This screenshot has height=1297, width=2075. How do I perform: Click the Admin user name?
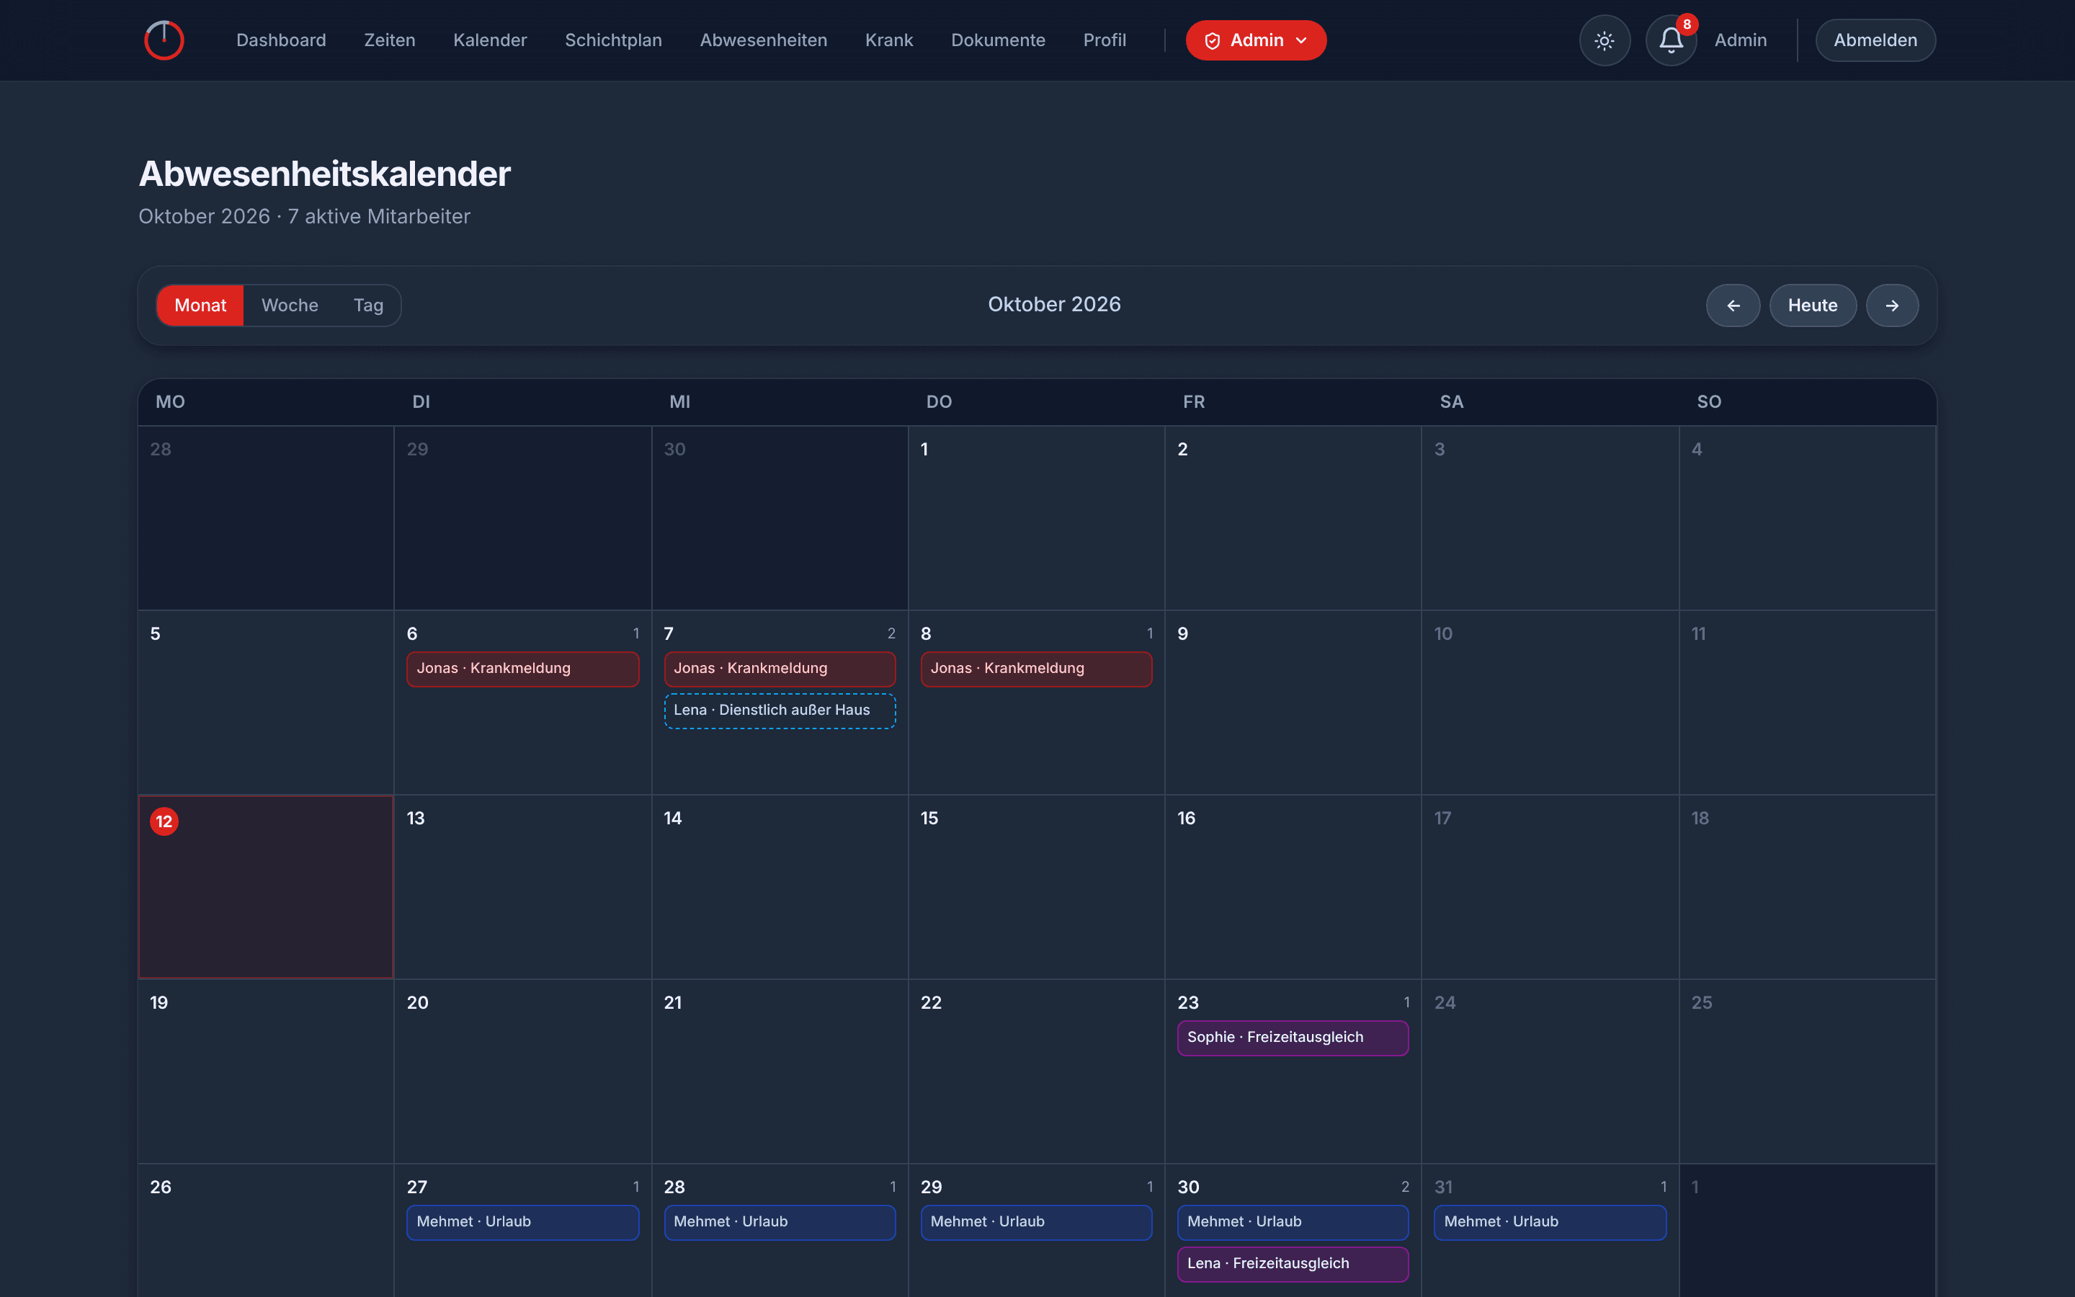click(x=1741, y=40)
